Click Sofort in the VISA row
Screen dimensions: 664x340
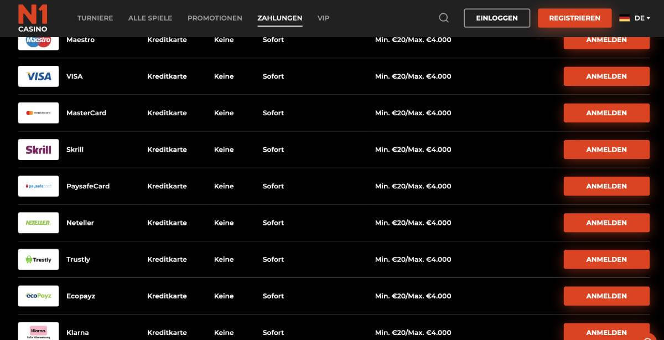click(x=273, y=76)
